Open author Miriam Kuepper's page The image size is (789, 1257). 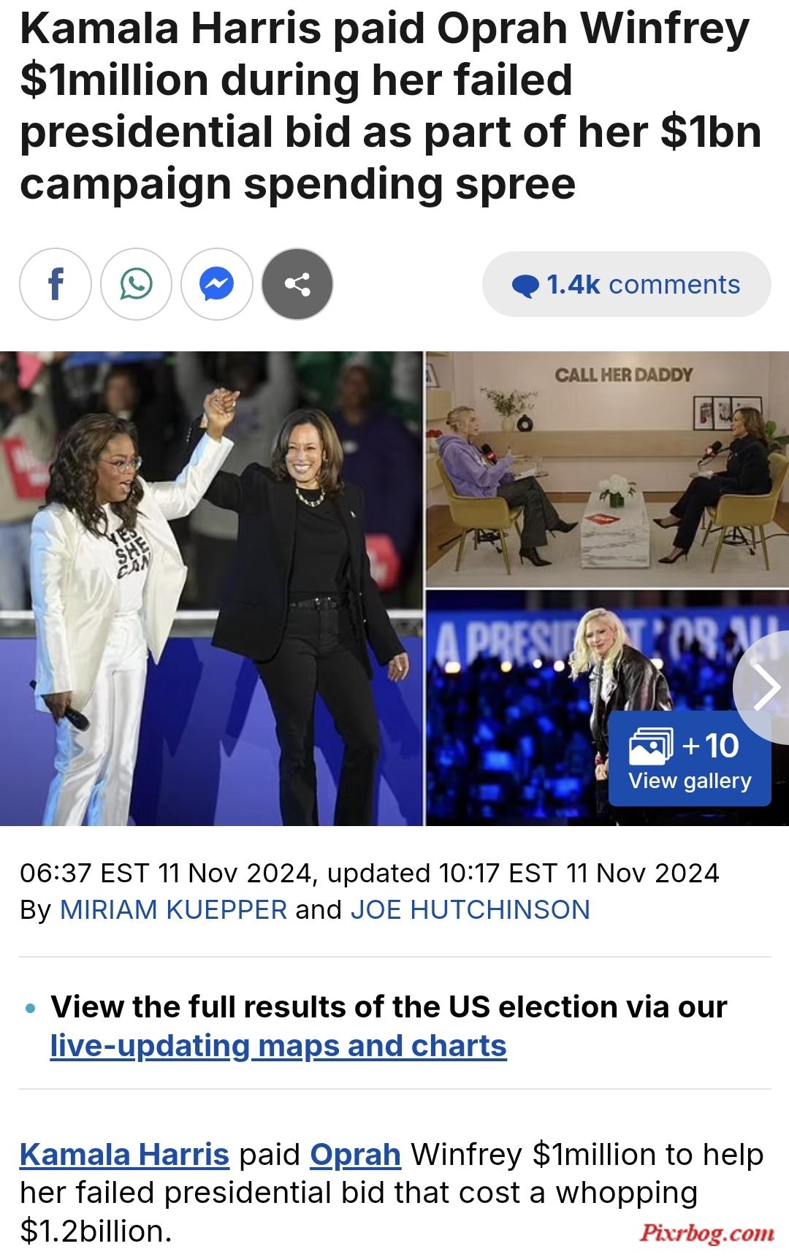pos(173,909)
